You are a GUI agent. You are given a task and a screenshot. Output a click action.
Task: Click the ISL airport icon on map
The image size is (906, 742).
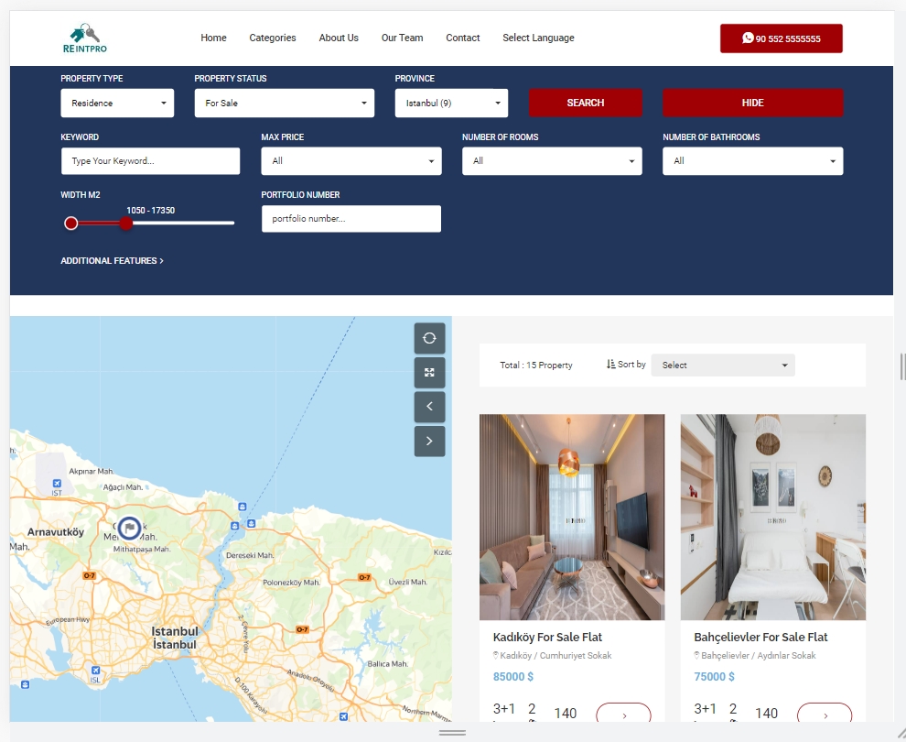click(x=95, y=671)
